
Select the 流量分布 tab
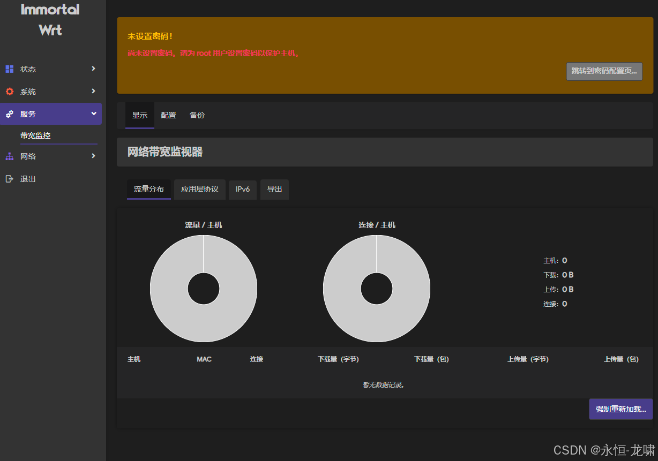point(149,189)
